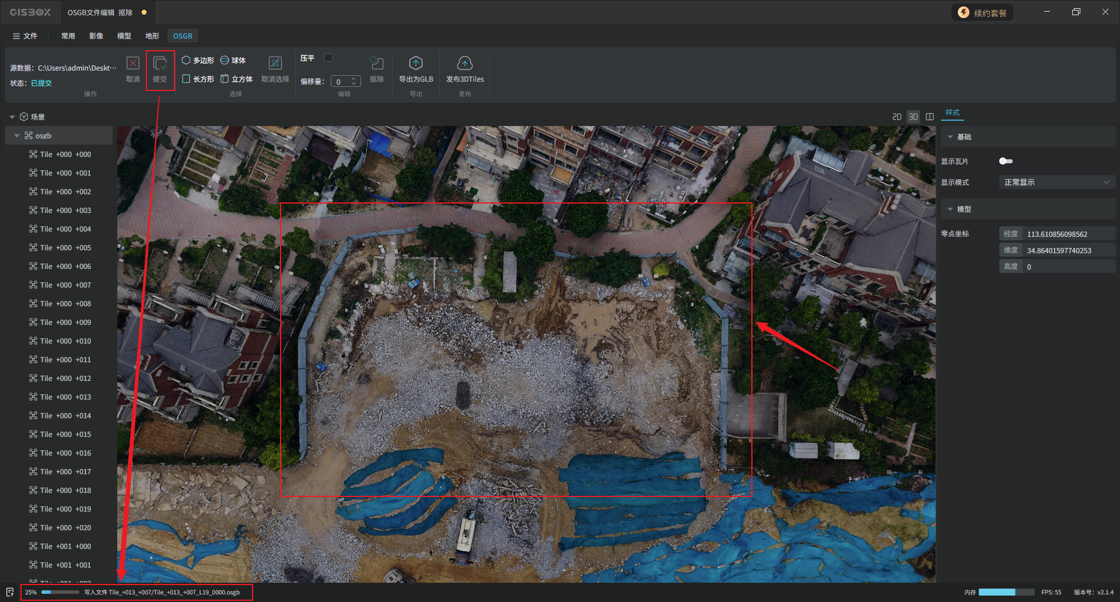Image resolution: width=1120 pixels, height=602 pixels.
Task: Switch to split-screen view icon
Action: (930, 117)
